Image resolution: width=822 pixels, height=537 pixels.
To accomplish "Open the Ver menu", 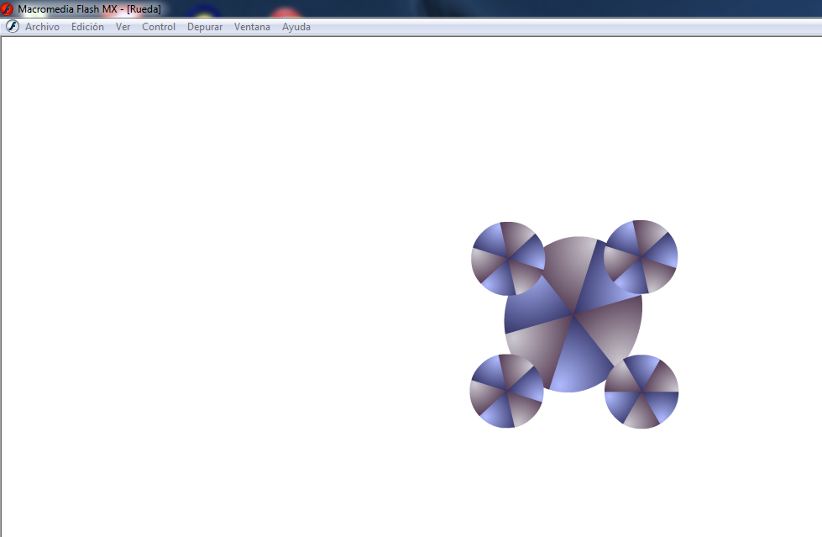I will point(123,27).
